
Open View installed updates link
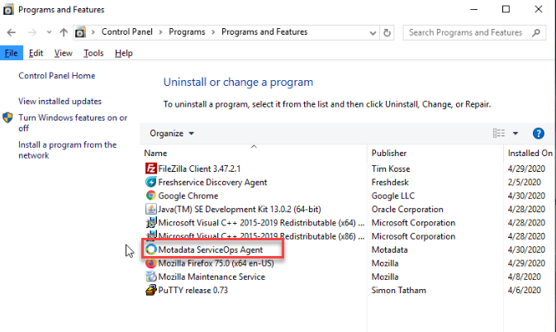point(60,102)
